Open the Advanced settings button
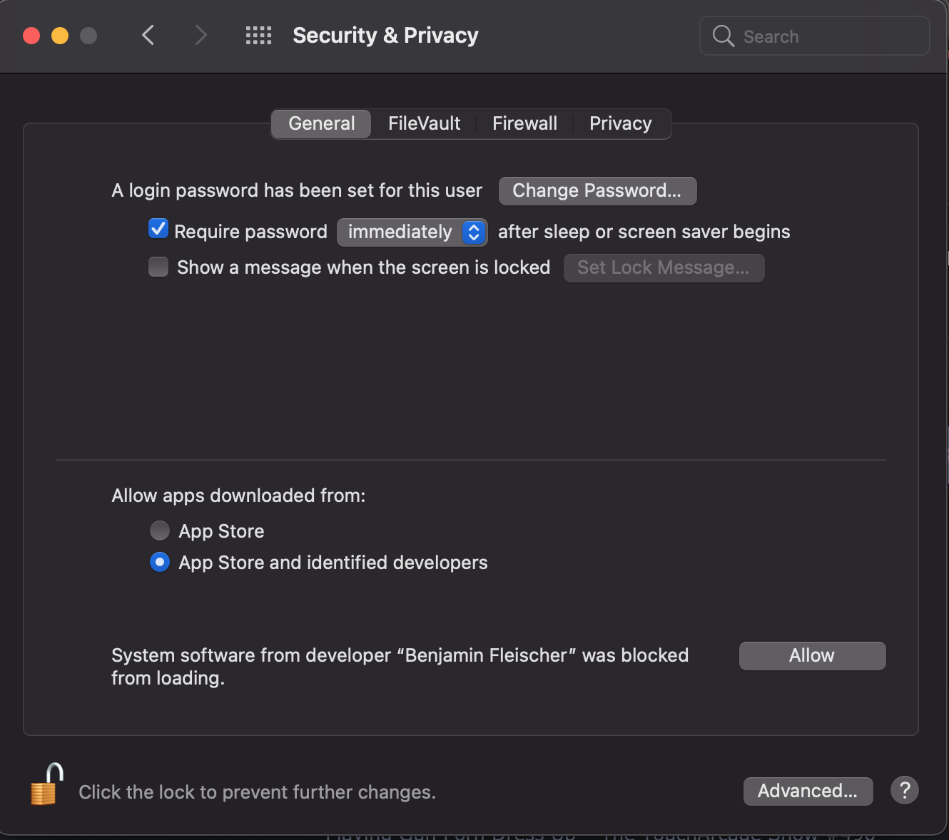 pyautogui.click(x=808, y=792)
